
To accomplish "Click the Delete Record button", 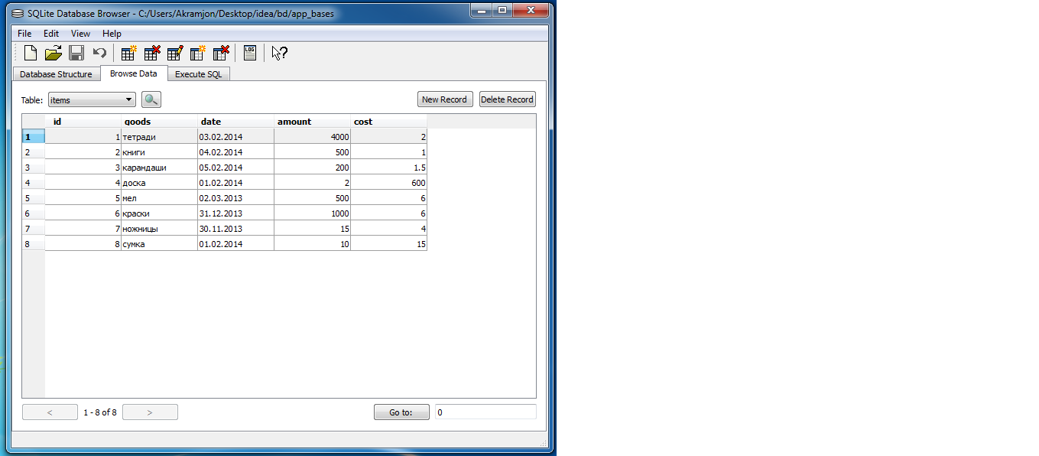I will 508,99.
